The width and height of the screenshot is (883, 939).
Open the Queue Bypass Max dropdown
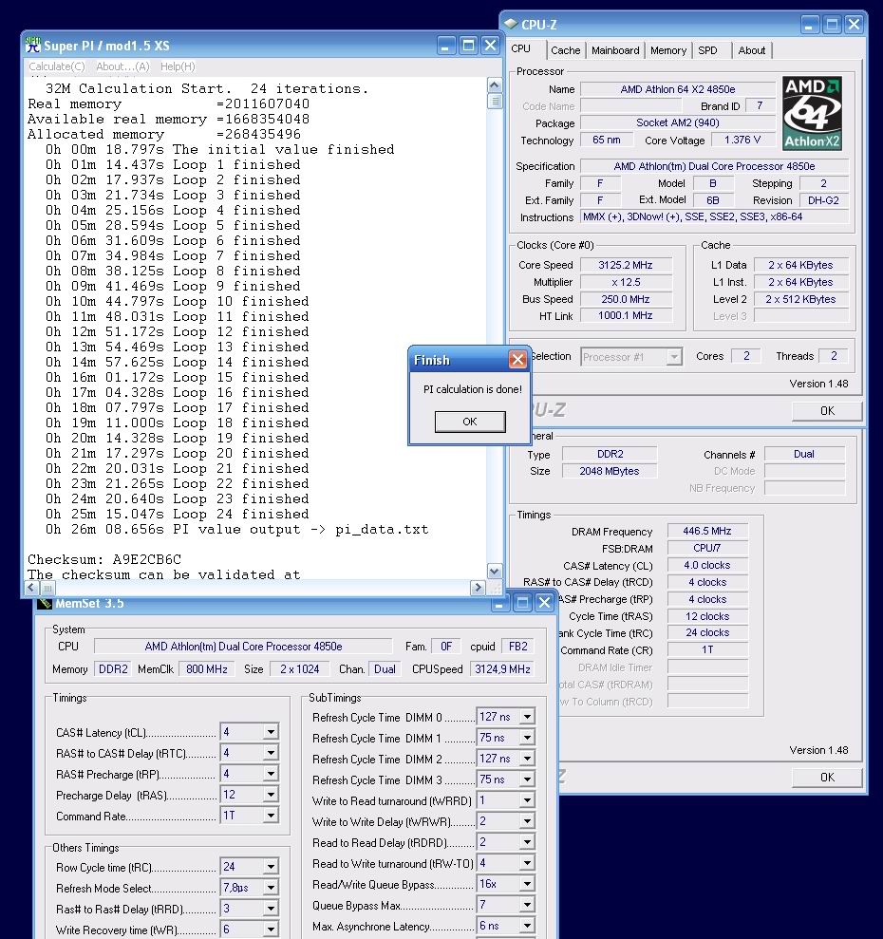click(527, 905)
